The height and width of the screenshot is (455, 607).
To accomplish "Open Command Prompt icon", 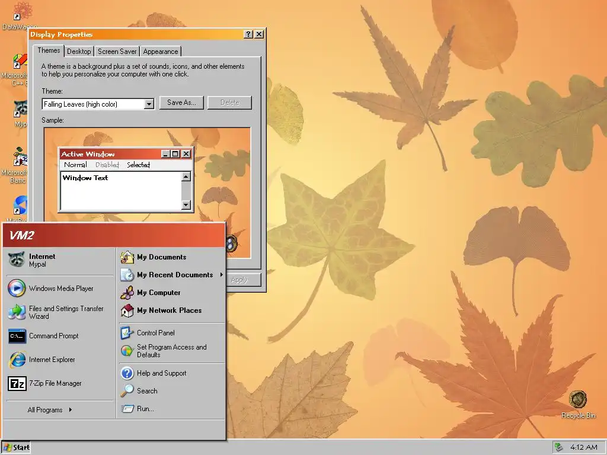I will coord(17,336).
